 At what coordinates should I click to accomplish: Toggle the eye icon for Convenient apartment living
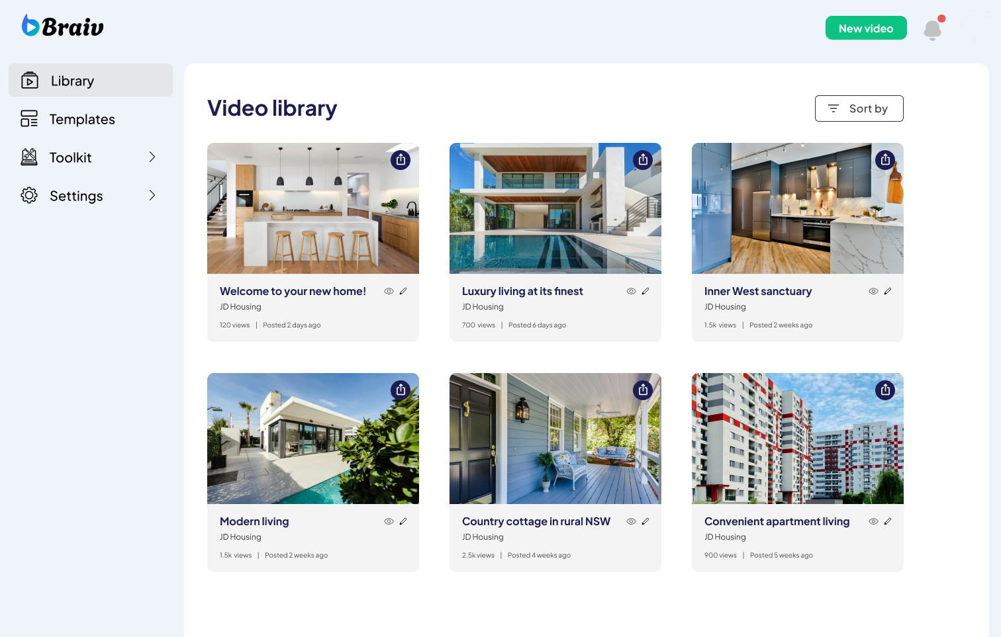[873, 521]
